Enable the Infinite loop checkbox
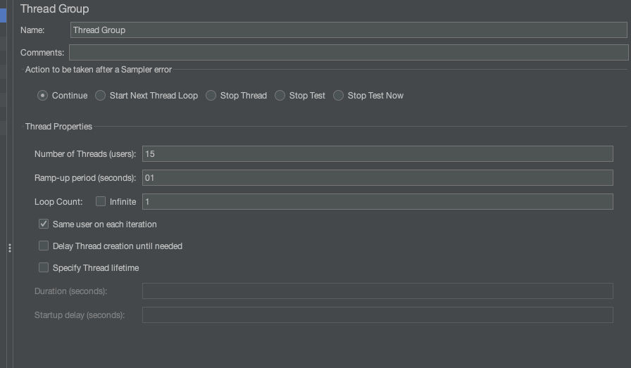Viewport: 631px width, 368px height. 101,201
